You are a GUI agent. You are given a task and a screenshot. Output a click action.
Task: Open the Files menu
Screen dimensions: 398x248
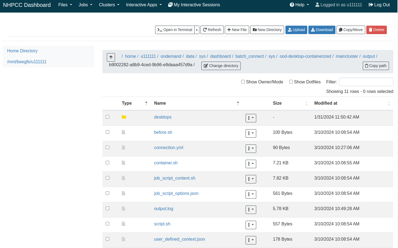tap(65, 5)
